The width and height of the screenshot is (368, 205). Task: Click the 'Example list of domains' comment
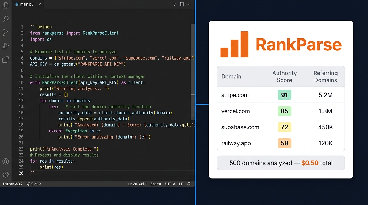click(x=73, y=52)
